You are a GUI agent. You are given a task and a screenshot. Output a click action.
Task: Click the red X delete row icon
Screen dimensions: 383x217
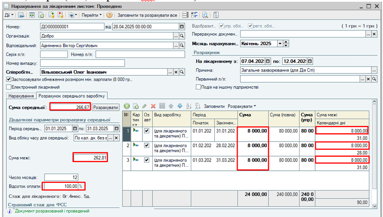click(x=153, y=106)
